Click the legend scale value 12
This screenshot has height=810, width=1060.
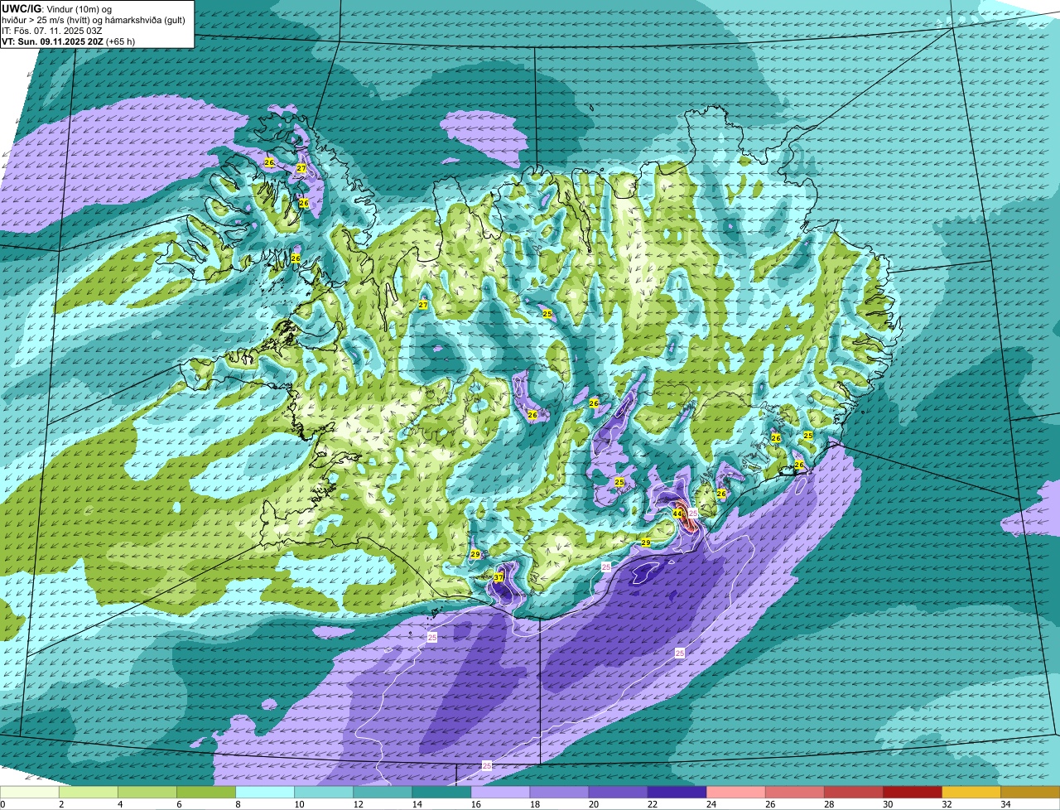357,804
